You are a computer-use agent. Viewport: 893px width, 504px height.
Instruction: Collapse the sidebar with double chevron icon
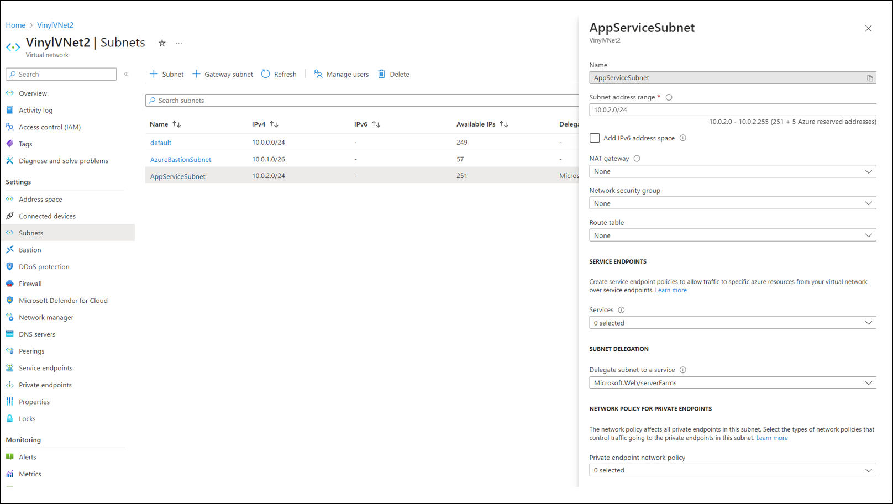coord(127,74)
